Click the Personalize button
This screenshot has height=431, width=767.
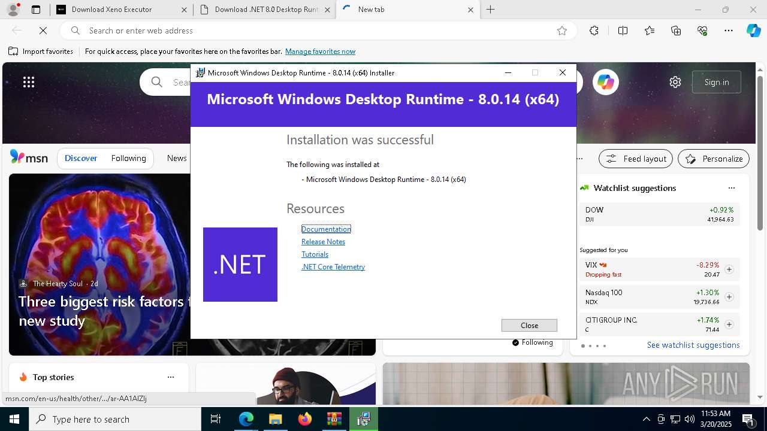coord(714,159)
